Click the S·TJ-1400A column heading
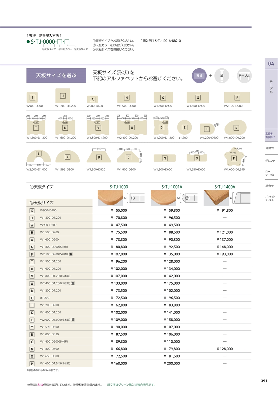The width and height of the screenshot is (278, 393). (225, 187)
